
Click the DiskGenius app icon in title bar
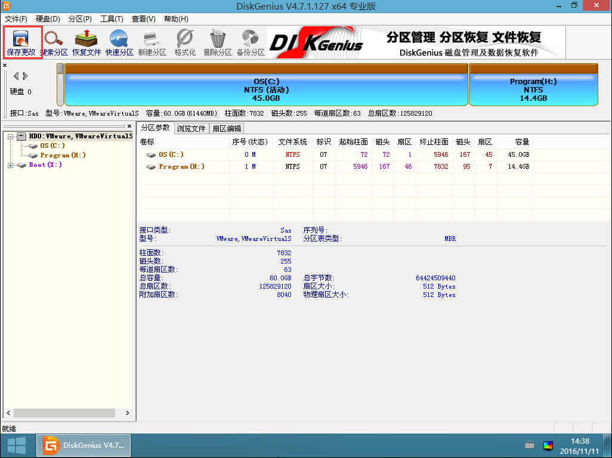(6, 5)
